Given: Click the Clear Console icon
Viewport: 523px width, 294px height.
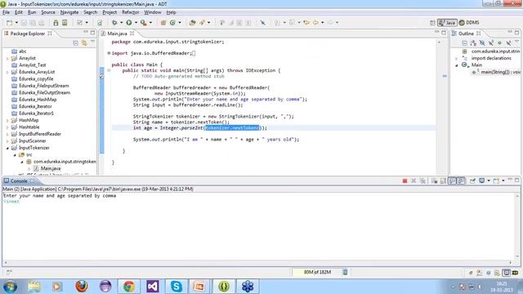Looking at the screenshot, I should [434, 180].
